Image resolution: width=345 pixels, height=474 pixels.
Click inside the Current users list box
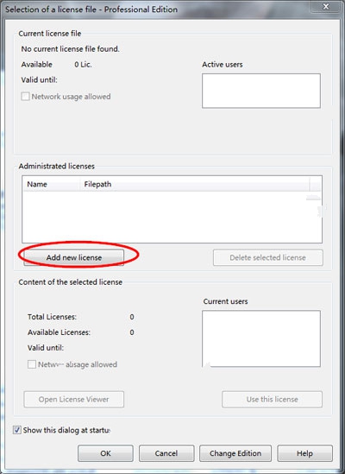click(261, 338)
